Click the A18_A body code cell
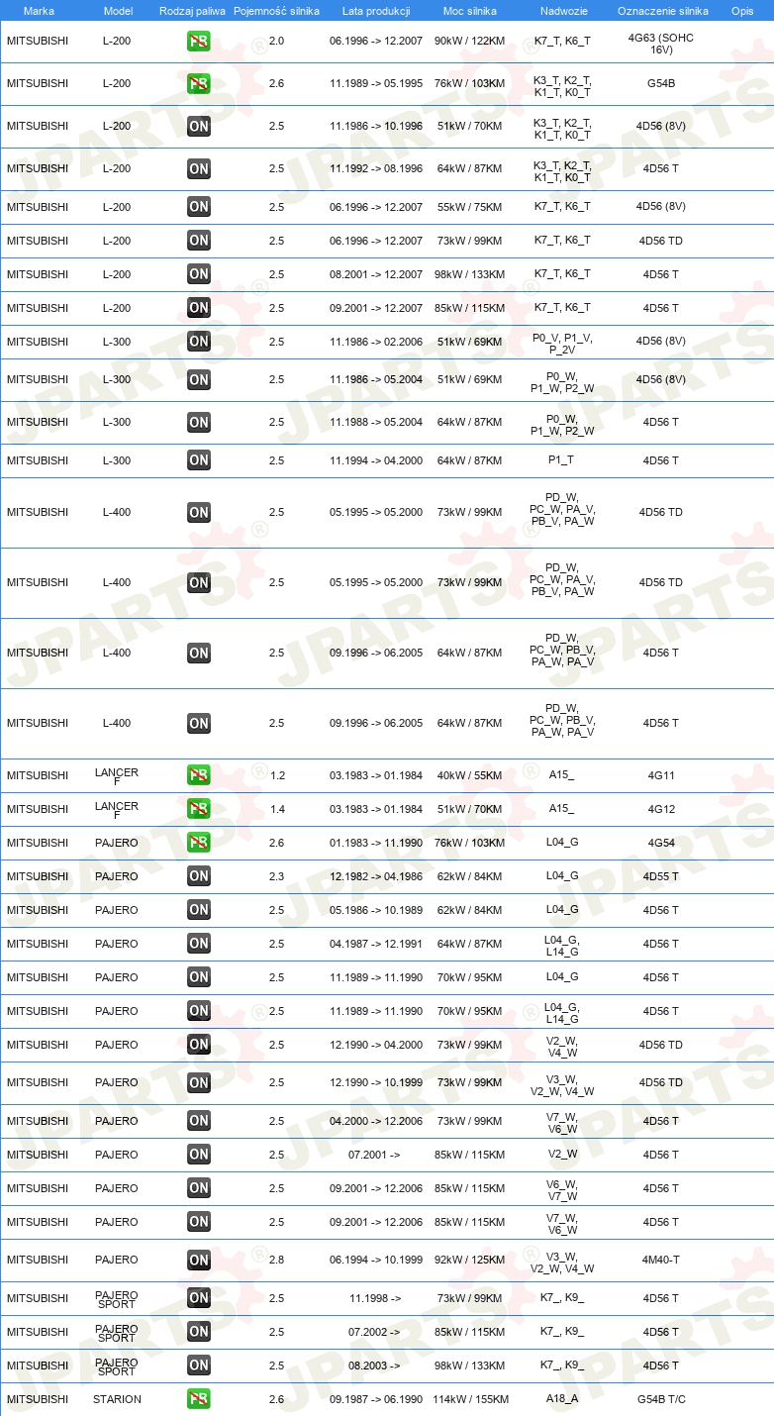774x1416 pixels. pos(562,1399)
